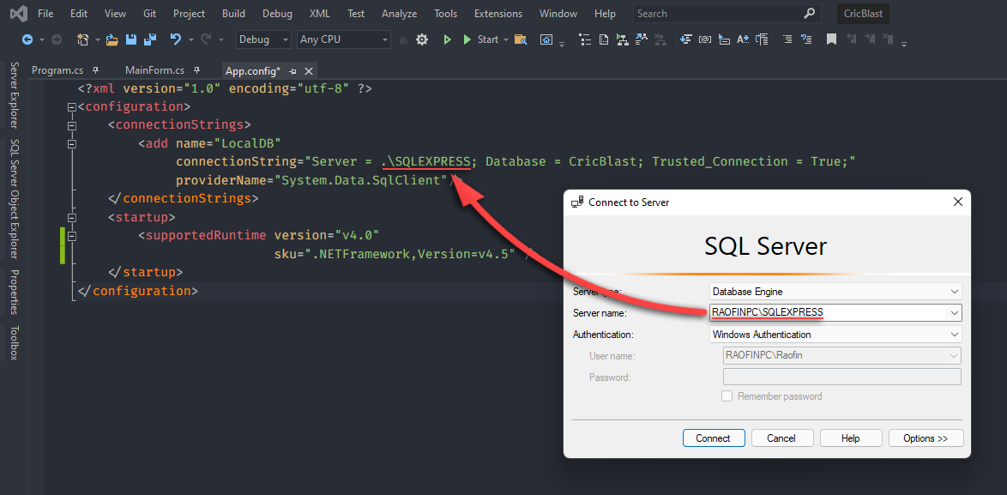Open the Analyze menu

(399, 13)
